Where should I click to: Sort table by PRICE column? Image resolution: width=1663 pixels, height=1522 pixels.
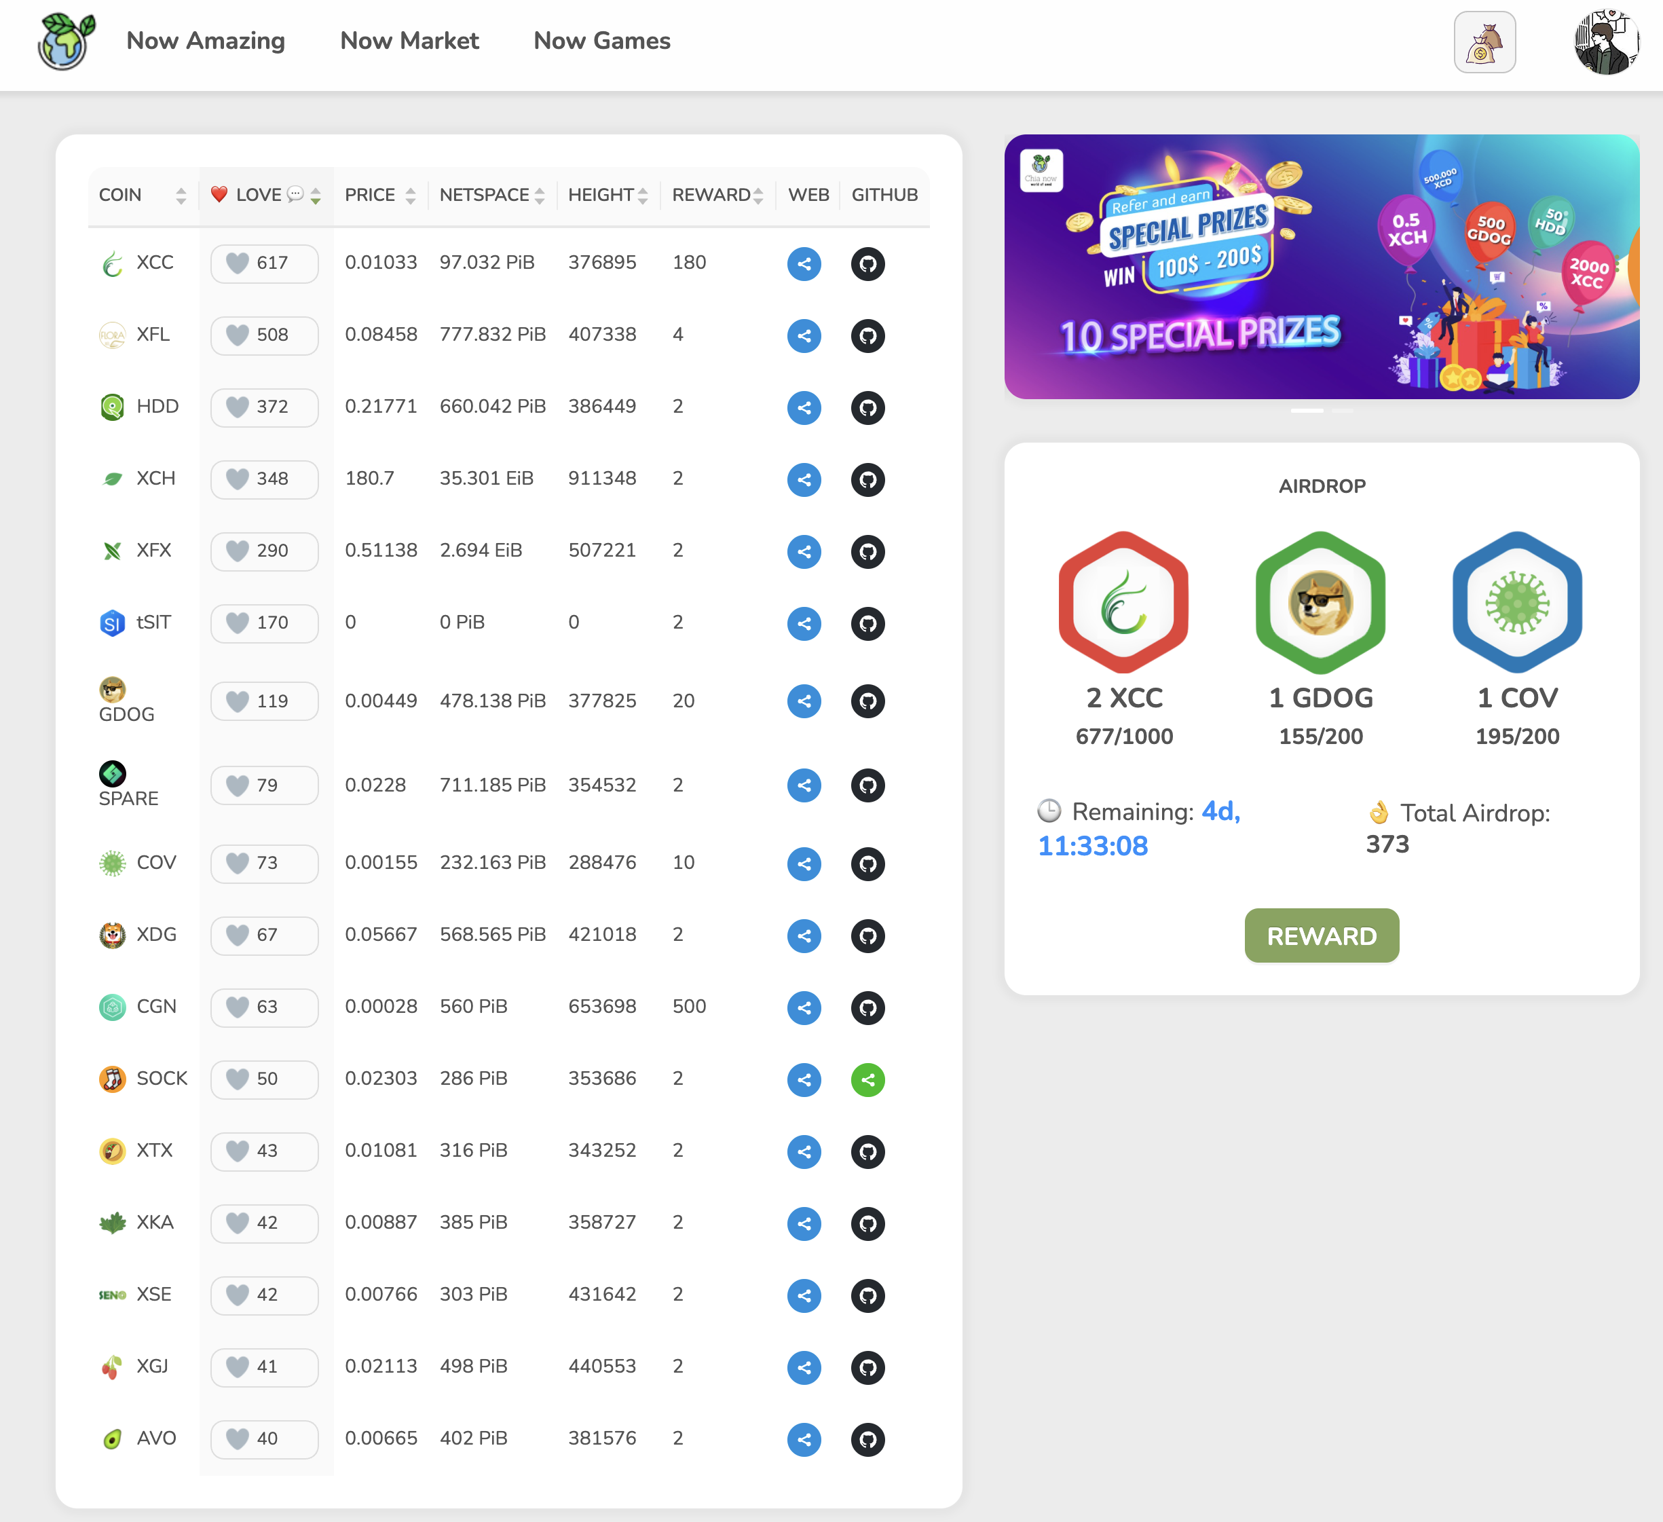[x=410, y=196]
